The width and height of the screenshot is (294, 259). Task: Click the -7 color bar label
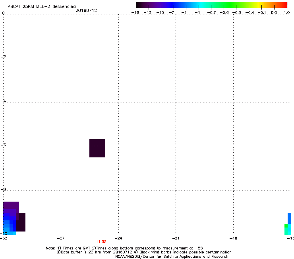pos(172,13)
